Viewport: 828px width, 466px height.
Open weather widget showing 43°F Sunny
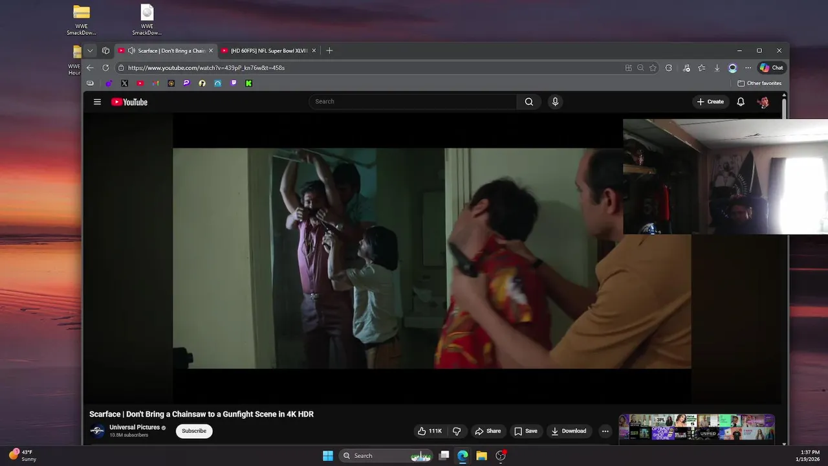click(23, 456)
